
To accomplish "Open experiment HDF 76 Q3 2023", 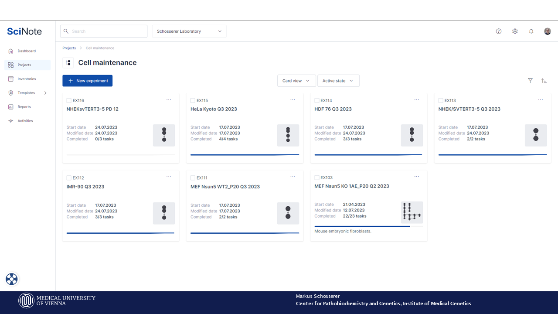I will click(x=333, y=109).
